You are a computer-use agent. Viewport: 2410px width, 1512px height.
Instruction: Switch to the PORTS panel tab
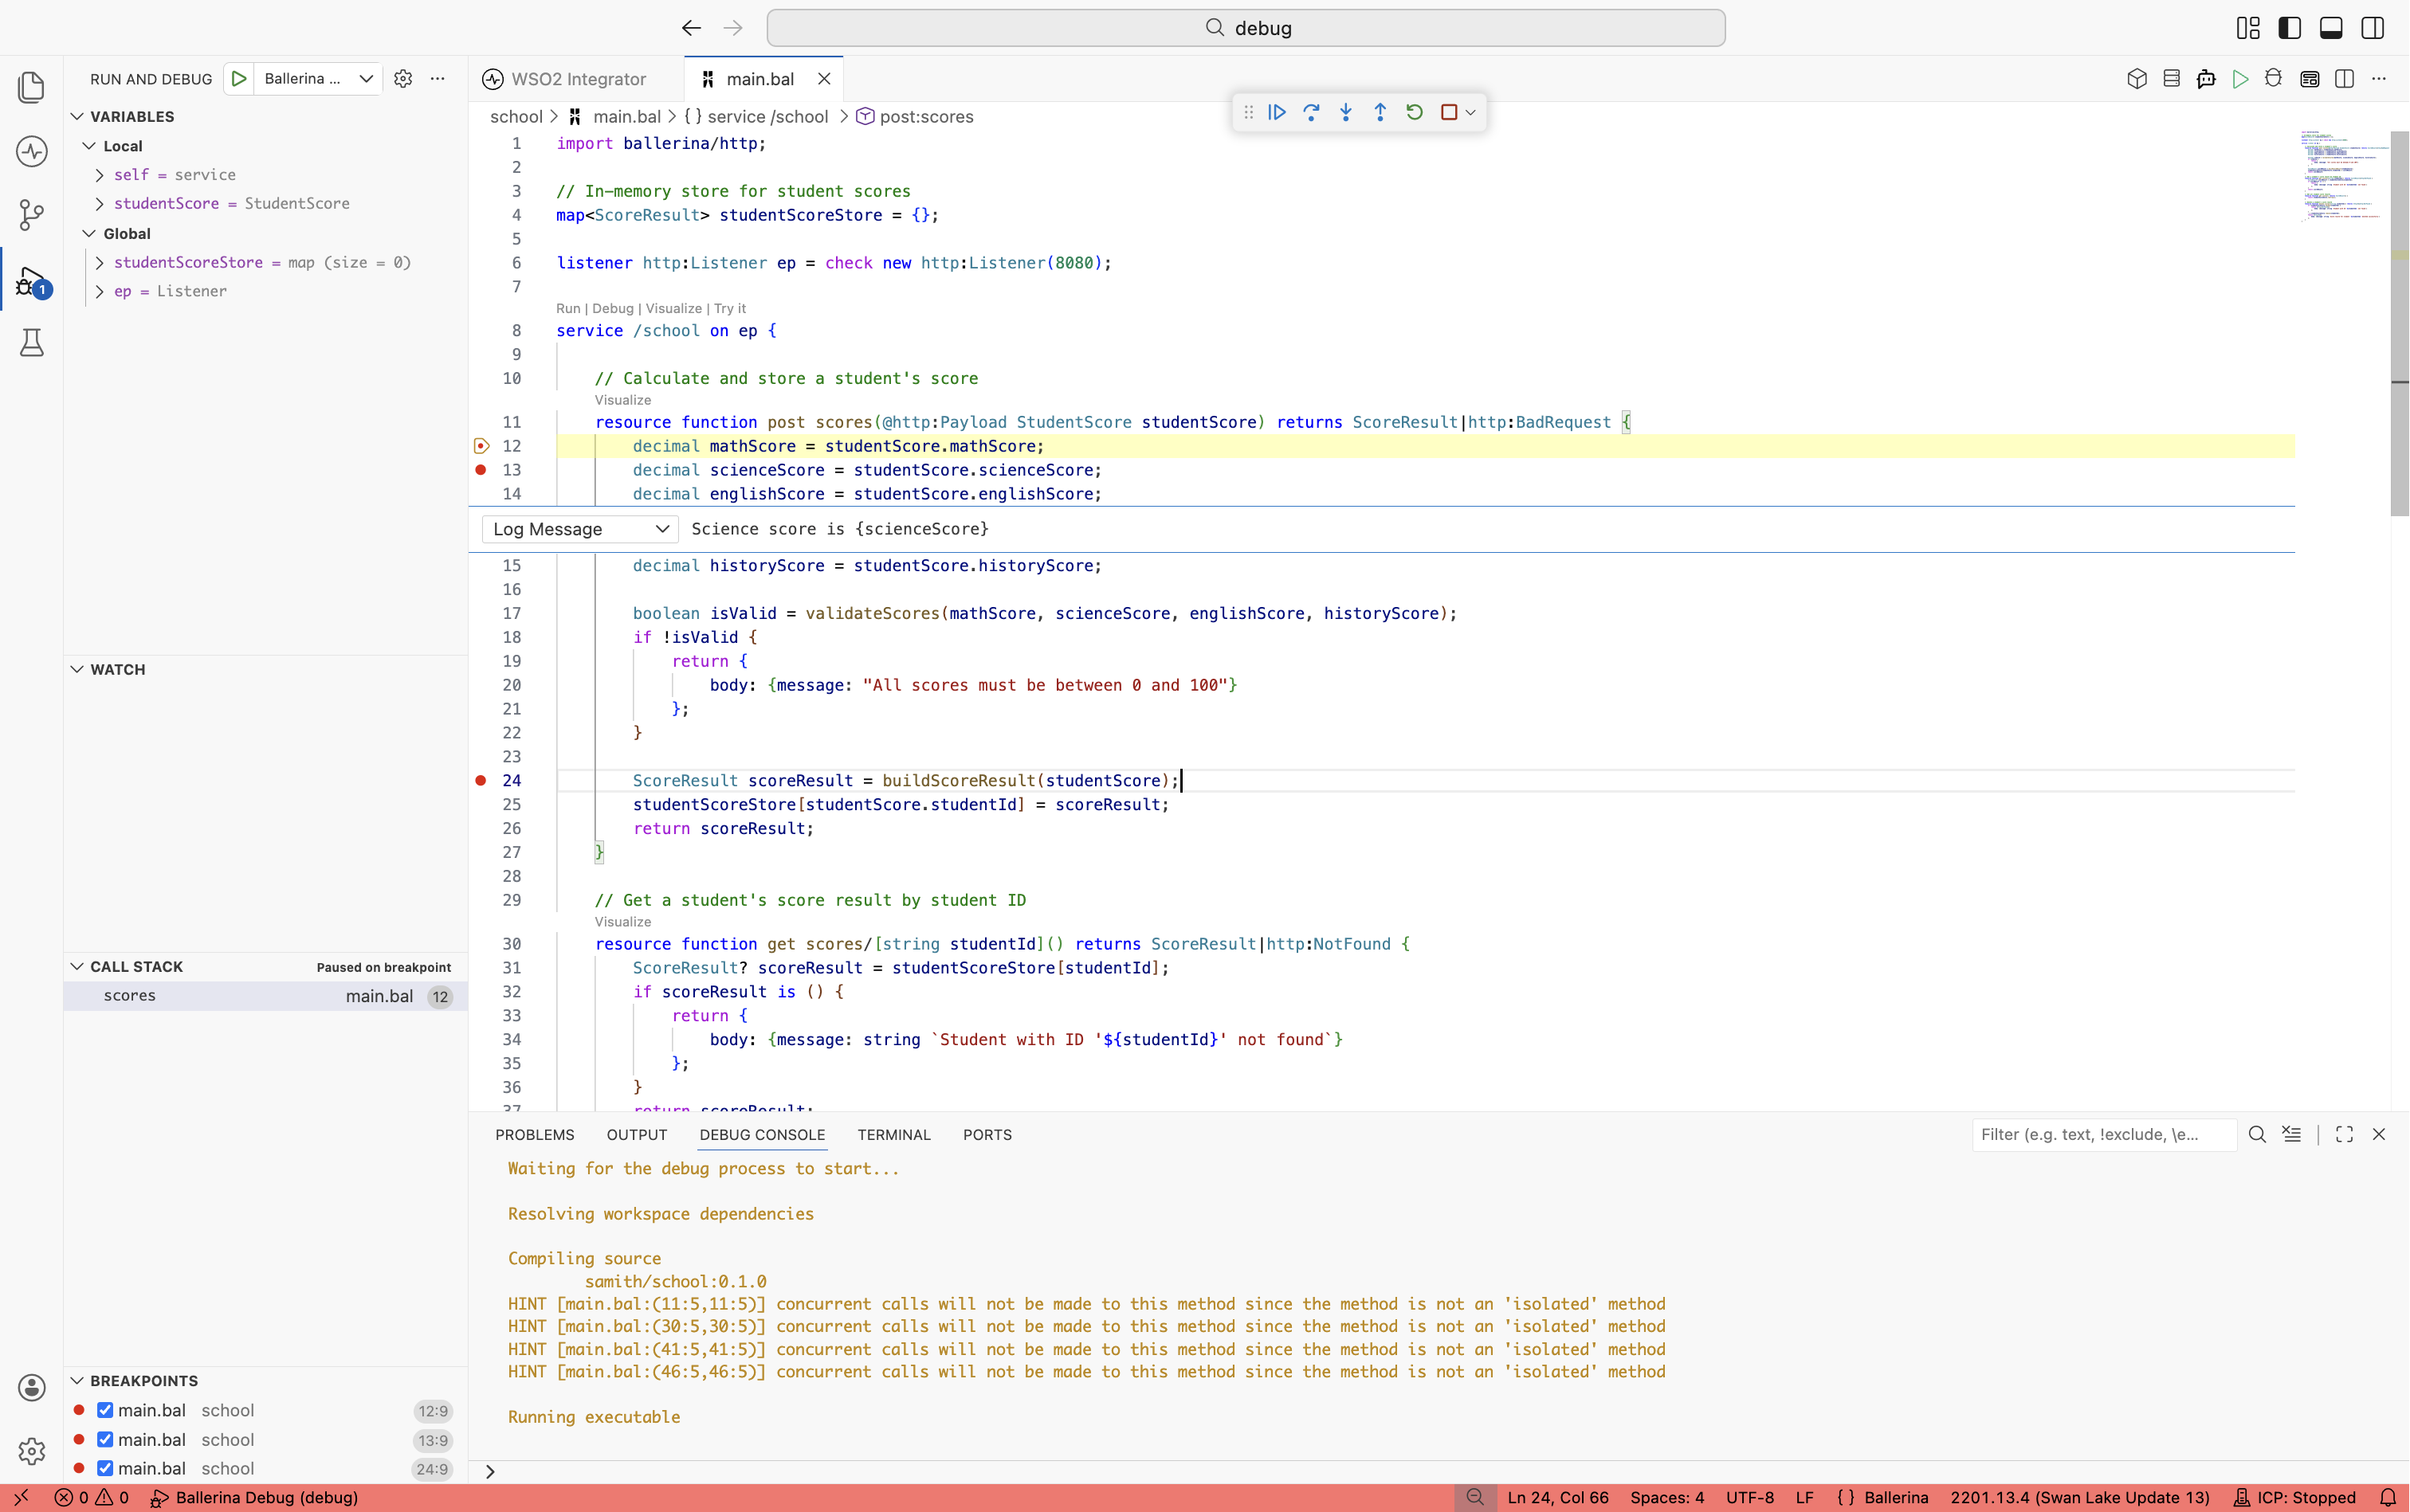coord(987,1134)
